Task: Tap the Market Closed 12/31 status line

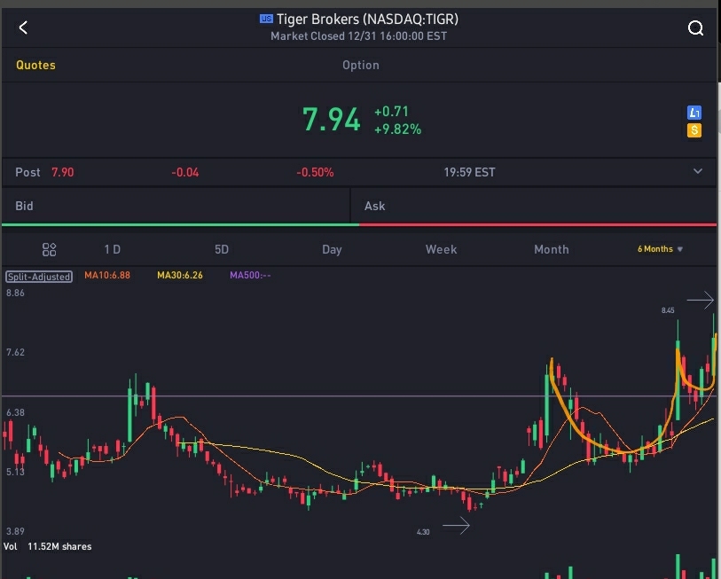Action: [358, 35]
